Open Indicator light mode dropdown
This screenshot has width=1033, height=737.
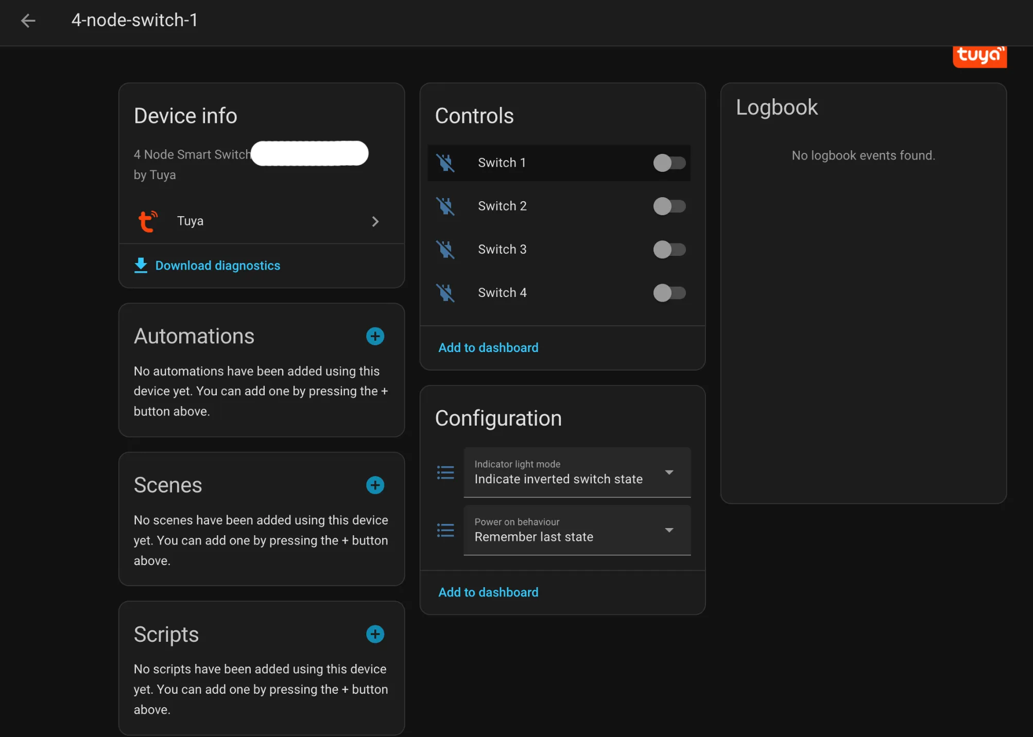pos(577,472)
